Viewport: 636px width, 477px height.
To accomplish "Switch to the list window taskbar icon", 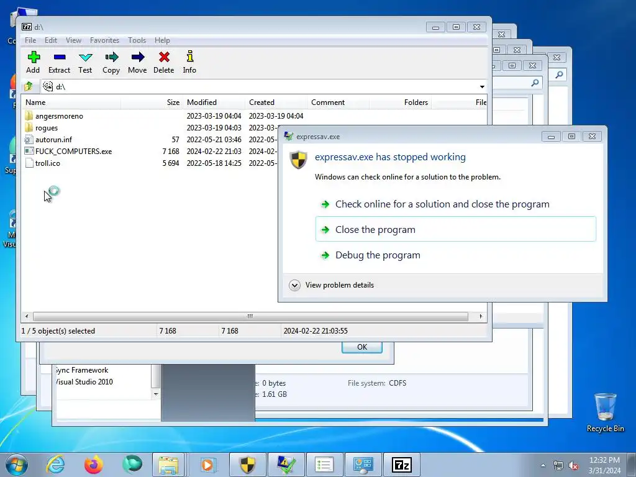I will point(324,465).
